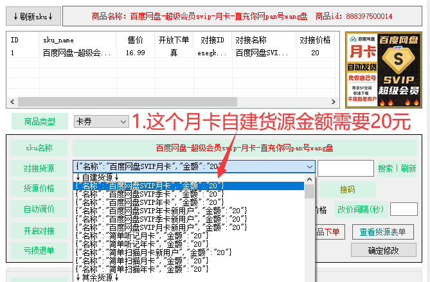Click the 对接ID column header
Viewport: 430px width, 282px height.
(213, 40)
